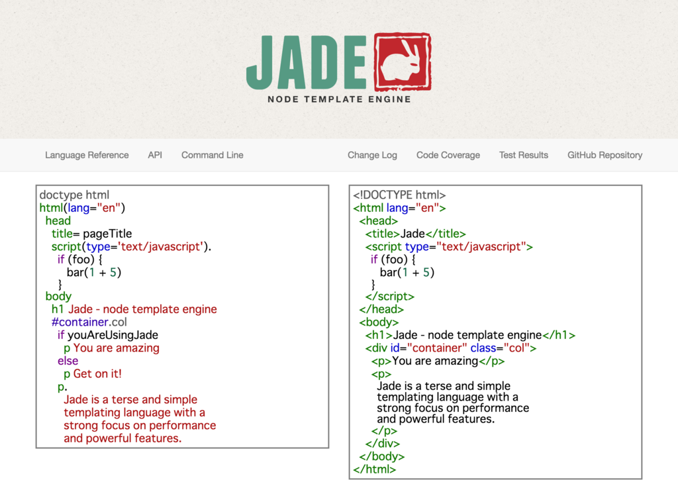Click '</html>' closing tag in output
The height and width of the screenshot is (488, 678).
(375, 469)
